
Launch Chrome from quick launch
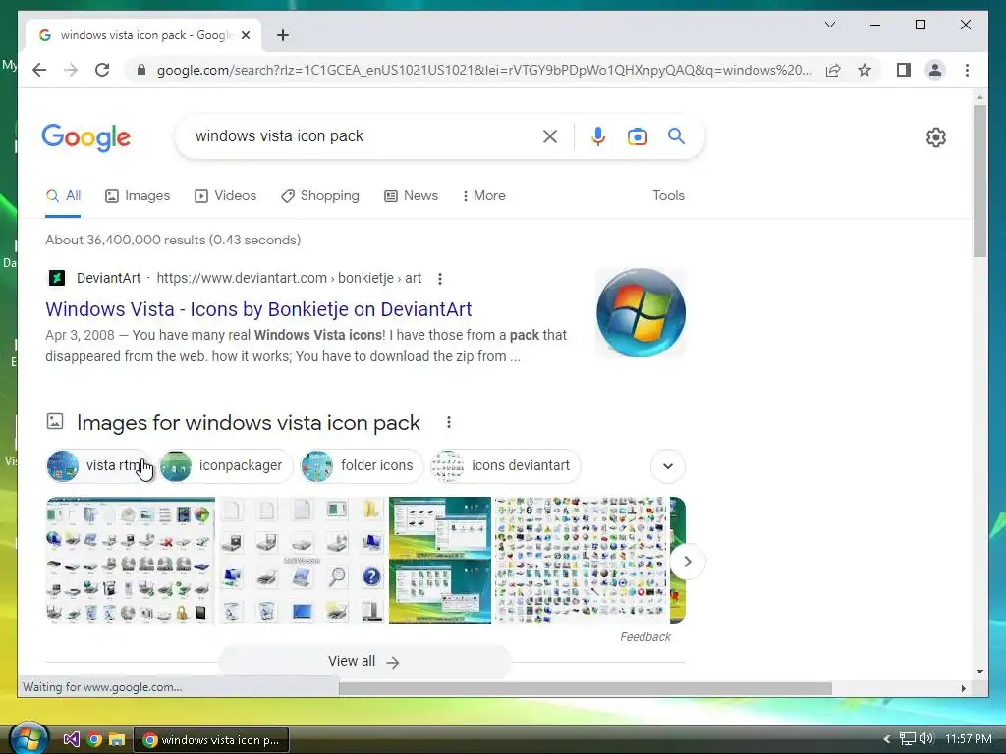pos(94,740)
